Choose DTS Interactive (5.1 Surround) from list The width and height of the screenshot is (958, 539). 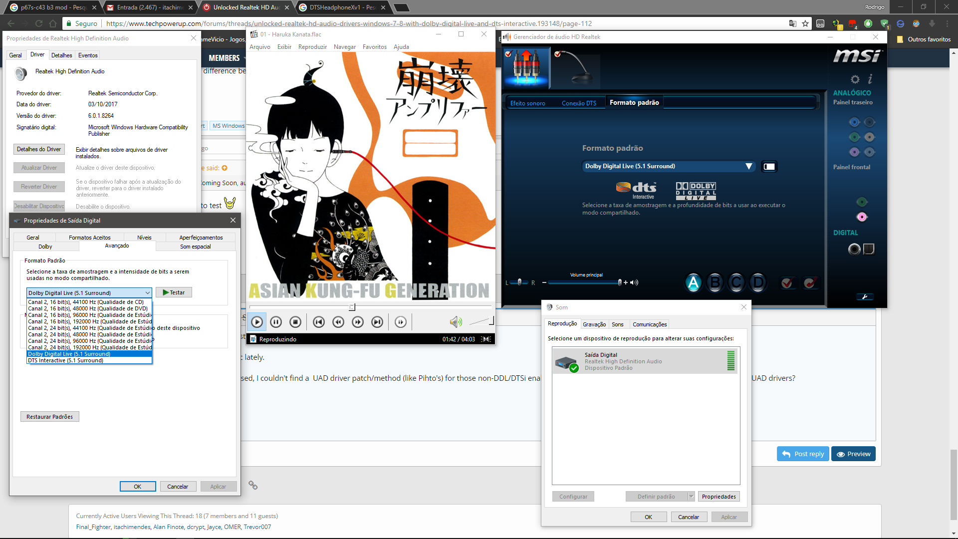pyautogui.click(x=89, y=360)
